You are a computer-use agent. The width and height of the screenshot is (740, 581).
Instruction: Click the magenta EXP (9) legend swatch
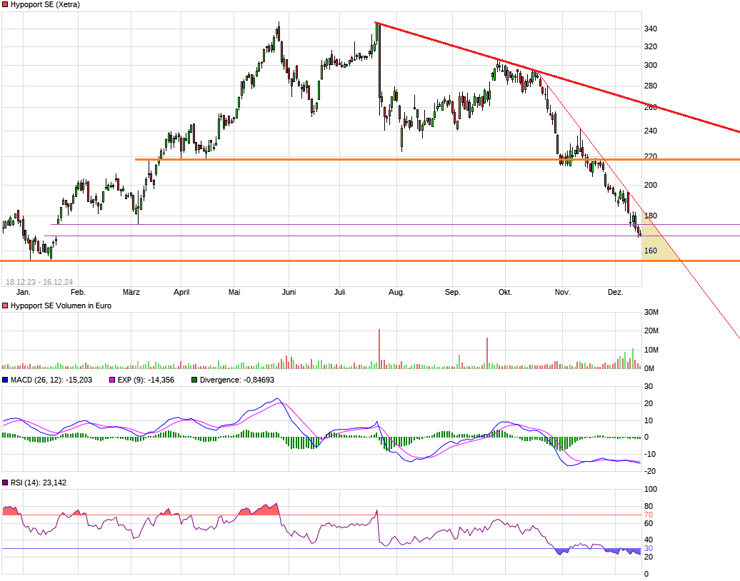(x=112, y=380)
